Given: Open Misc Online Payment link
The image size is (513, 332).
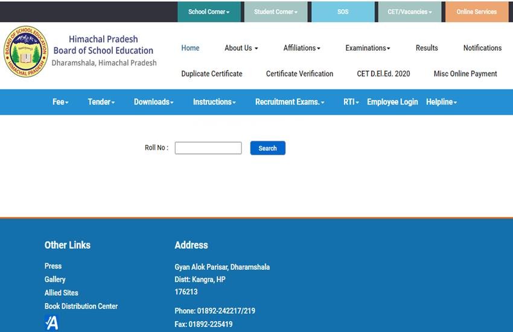Looking at the screenshot, I should click(x=465, y=74).
